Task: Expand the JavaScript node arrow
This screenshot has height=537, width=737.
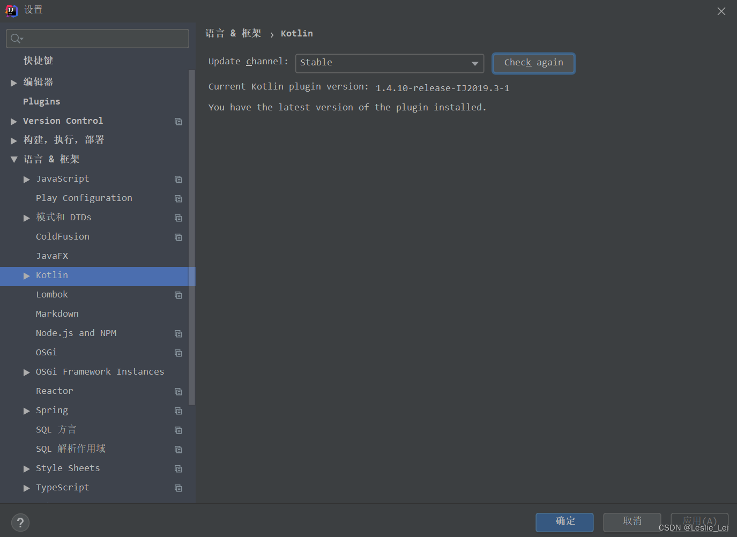Action: click(x=27, y=180)
